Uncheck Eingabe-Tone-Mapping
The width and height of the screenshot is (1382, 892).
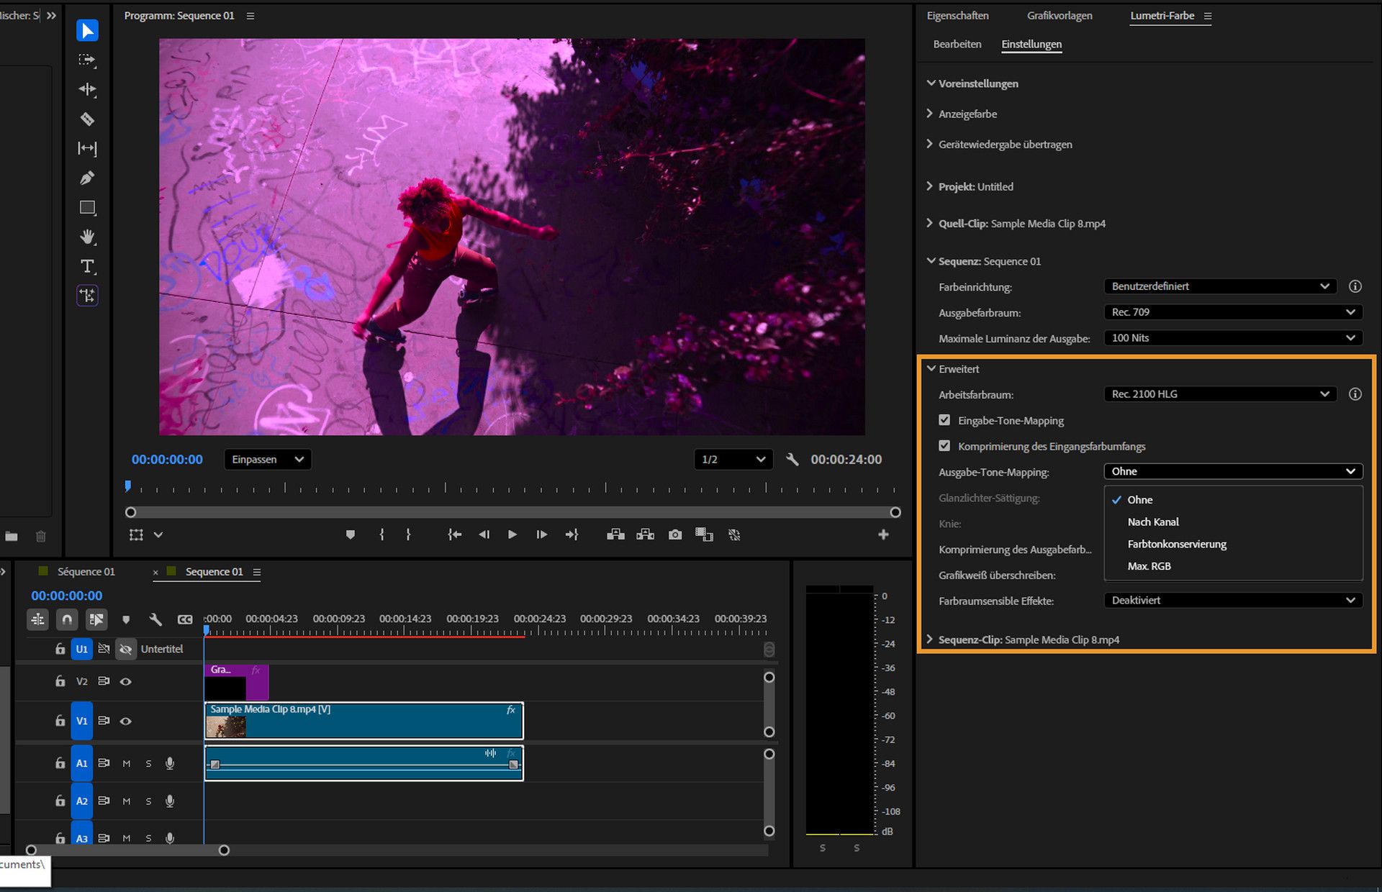944,419
